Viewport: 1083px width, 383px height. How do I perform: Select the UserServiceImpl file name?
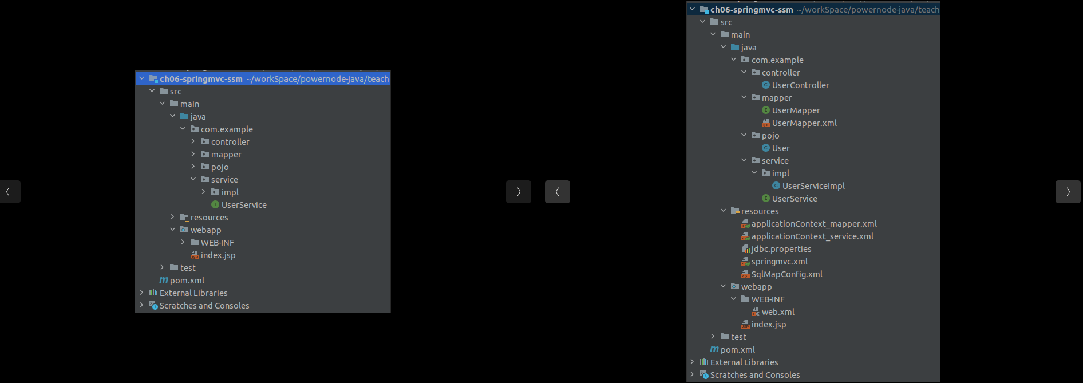coord(813,186)
